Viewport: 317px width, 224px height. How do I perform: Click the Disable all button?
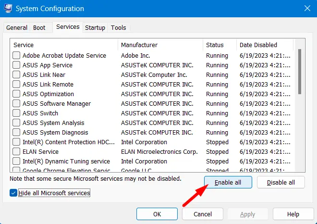pyautogui.click(x=281, y=182)
